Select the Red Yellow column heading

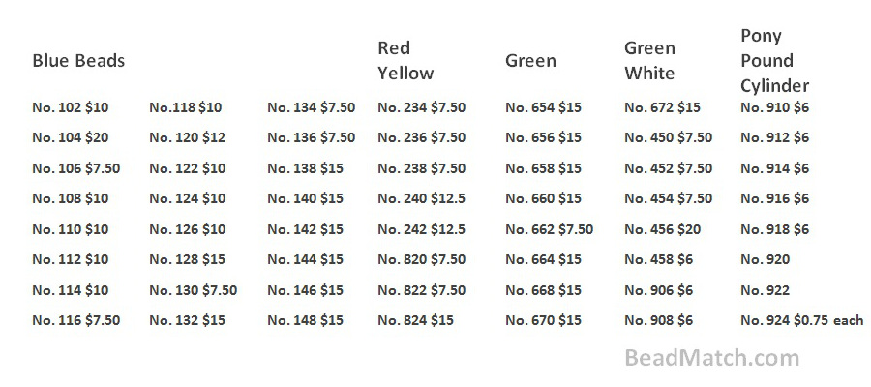(x=405, y=61)
